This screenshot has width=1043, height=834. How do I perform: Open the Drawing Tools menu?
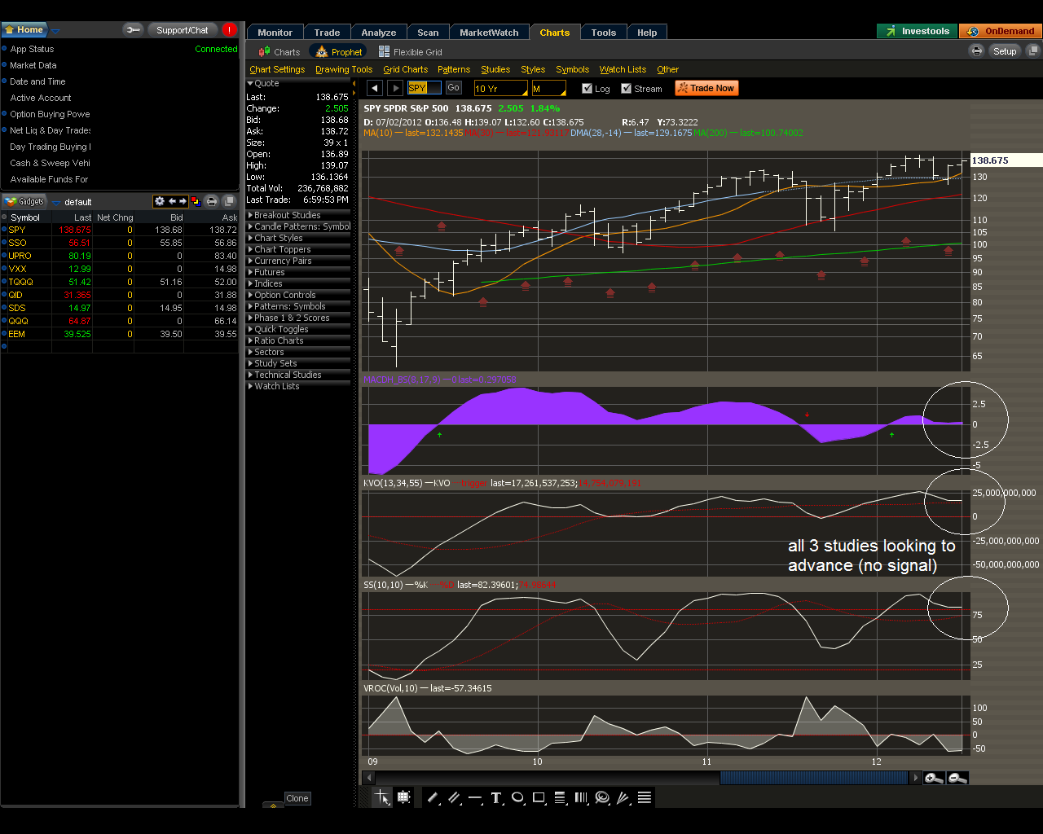tap(344, 69)
